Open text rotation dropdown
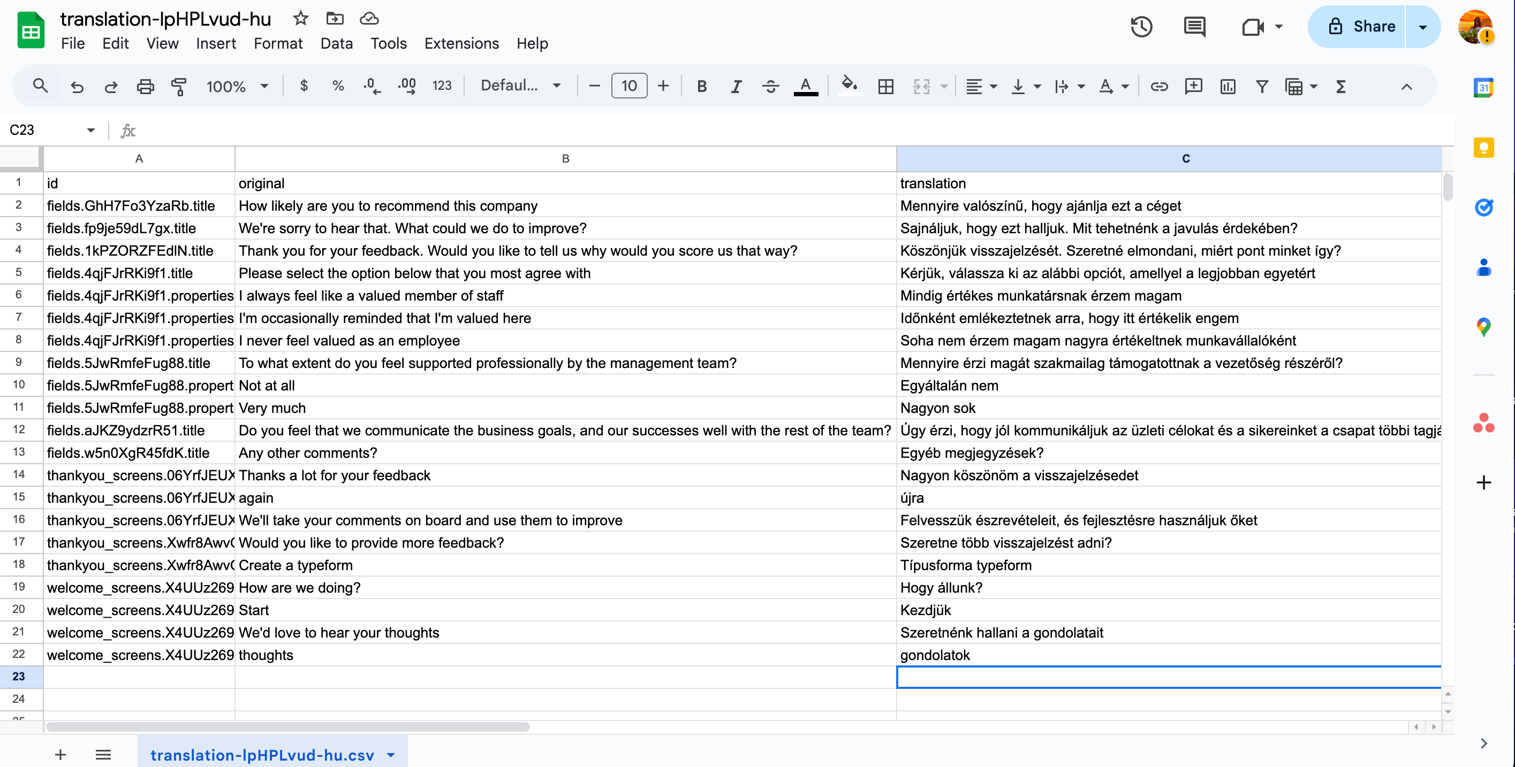 point(1113,87)
